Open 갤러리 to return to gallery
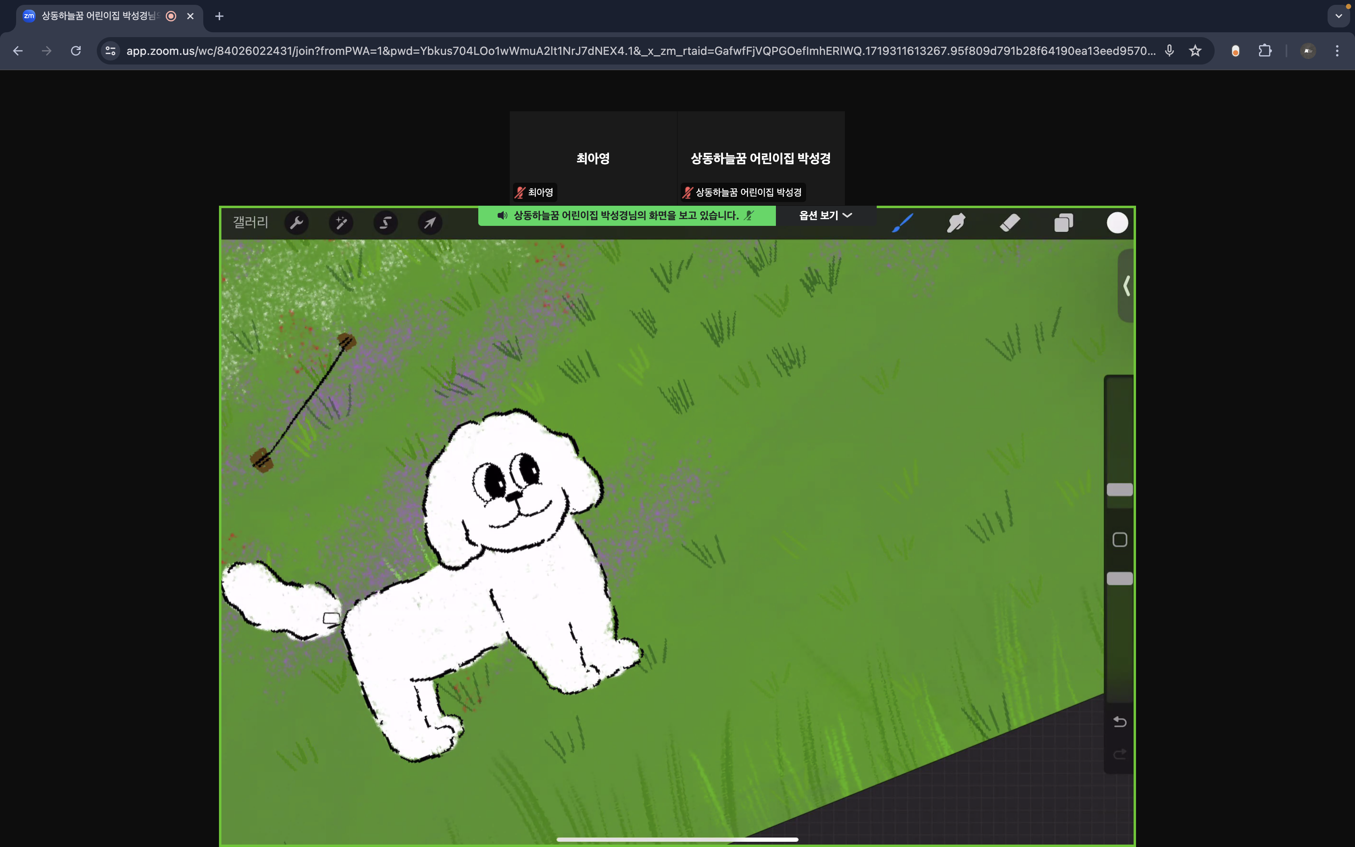 pyautogui.click(x=250, y=222)
